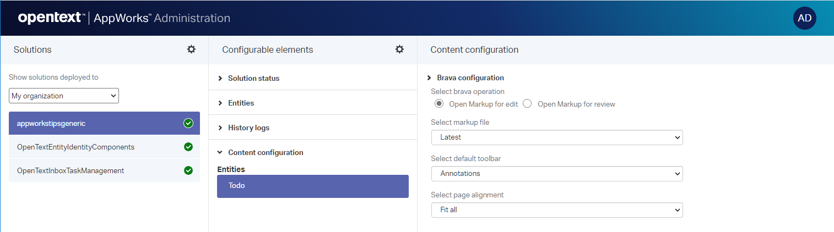Select Open Markup for edit option
The image size is (834, 232).
tap(439, 104)
